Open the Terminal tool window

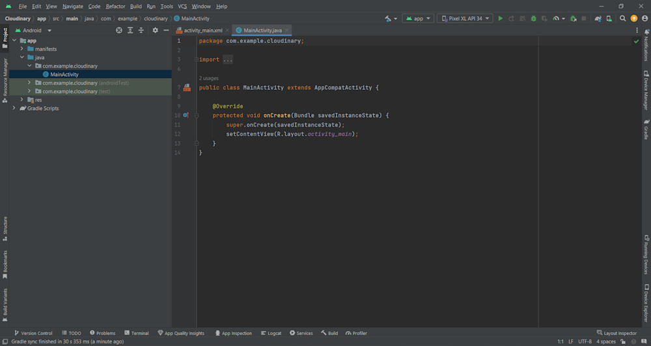[137, 333]
